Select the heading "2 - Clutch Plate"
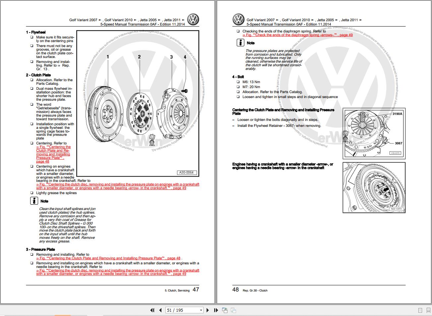The width and height of the screenshot is (432, 316). click(x=38, y=75)
